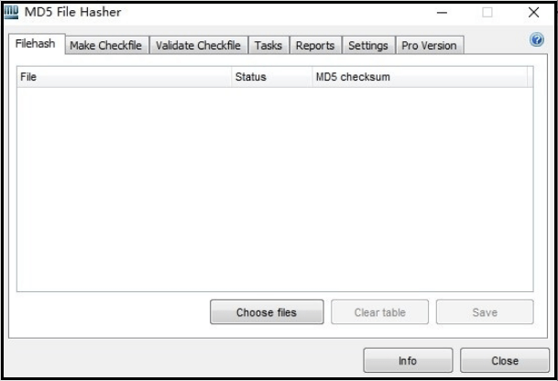Image resolution: width=558 pixels, height=381 pixels.
Task: Sort by the Status column header
Action: pyautogui.click(x=272, y=77)
